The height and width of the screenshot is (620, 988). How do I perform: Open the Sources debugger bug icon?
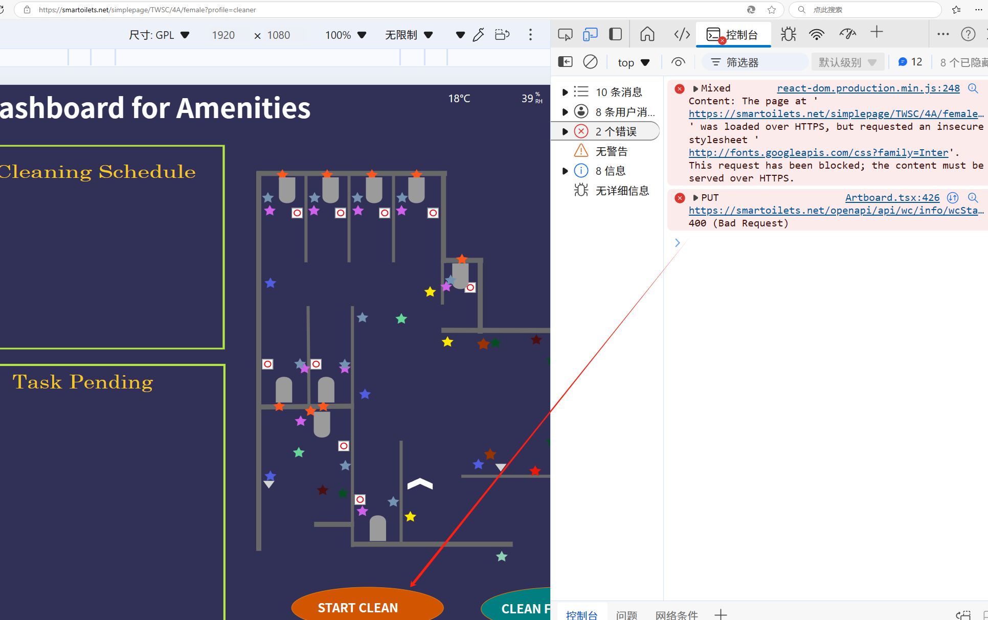point(788,34)
